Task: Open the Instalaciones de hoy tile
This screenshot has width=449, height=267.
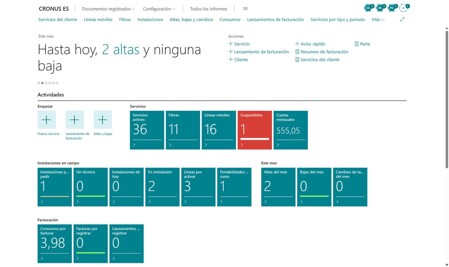Action: [x=126, y=187]
